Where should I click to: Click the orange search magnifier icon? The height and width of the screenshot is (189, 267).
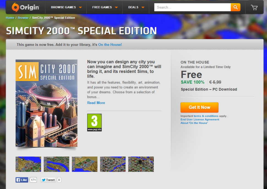point(236,7)
